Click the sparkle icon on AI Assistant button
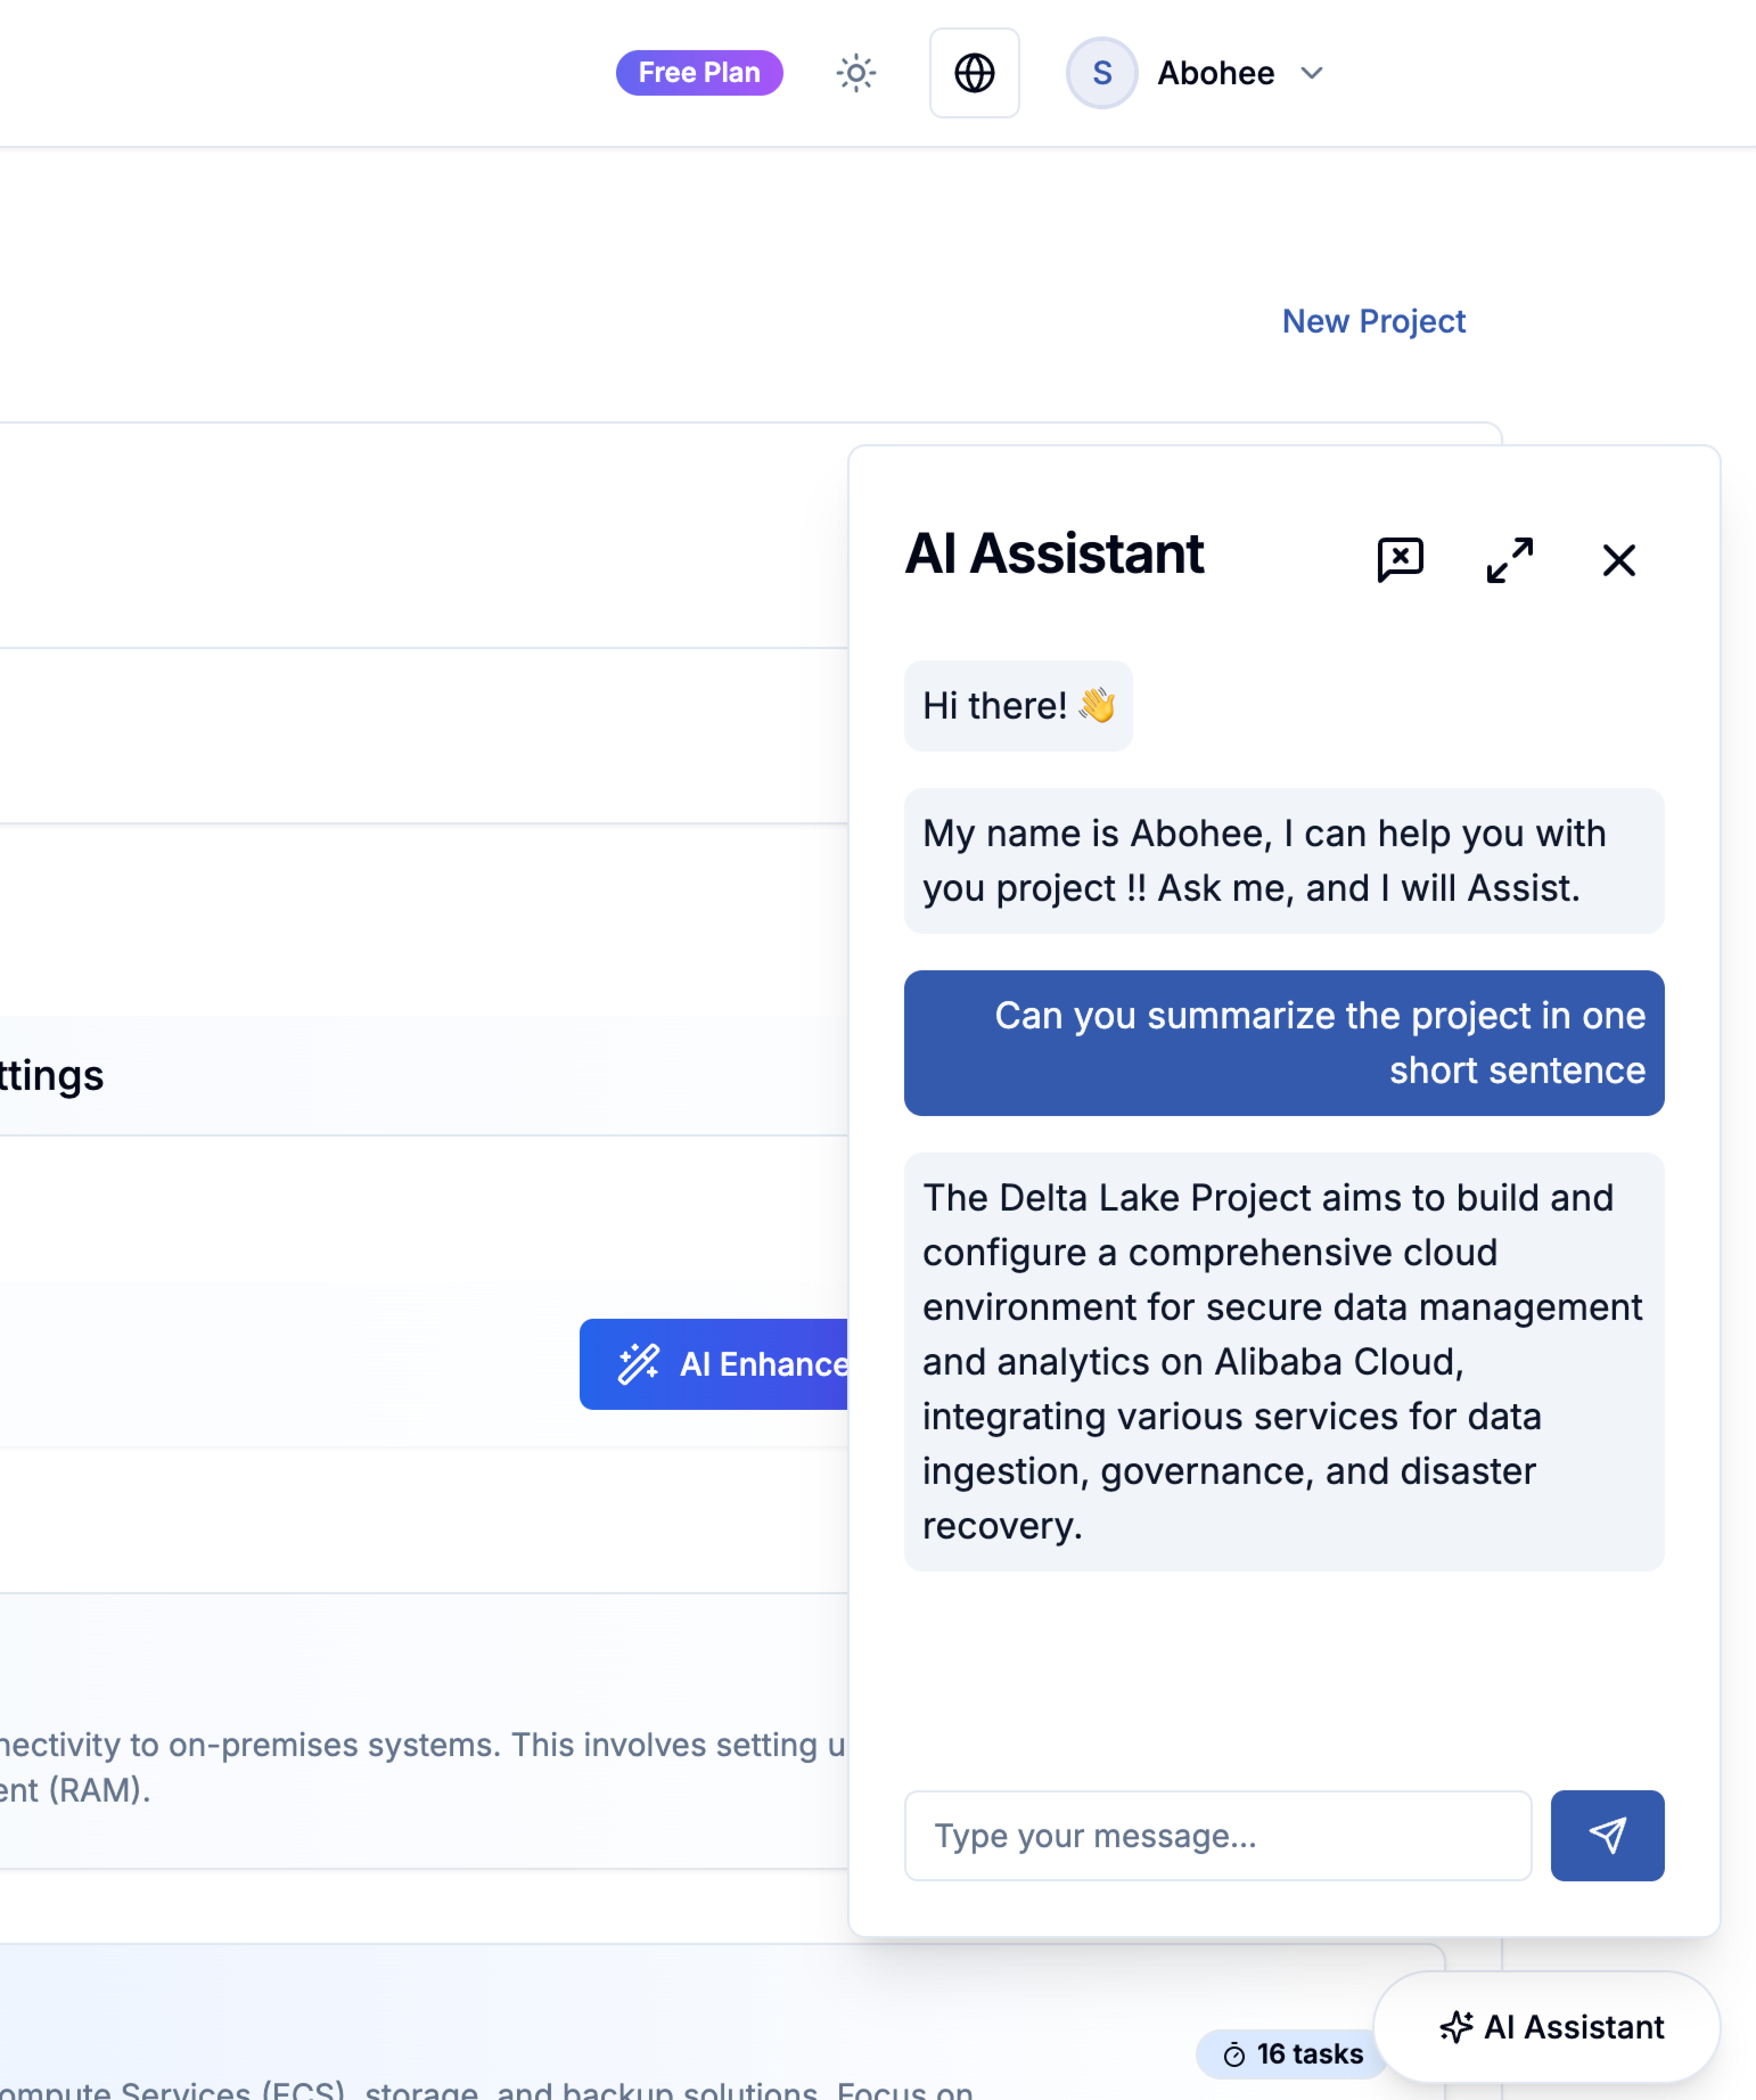This screenshot has height=2100, width=1756. click(1456, 2027)
